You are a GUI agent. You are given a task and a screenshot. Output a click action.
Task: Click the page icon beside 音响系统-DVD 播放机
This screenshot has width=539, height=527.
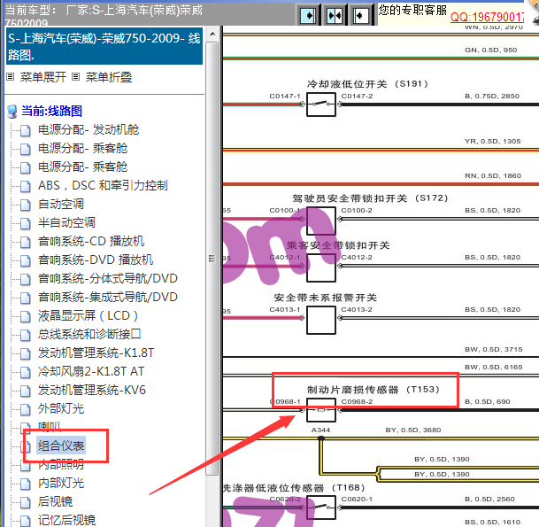[x=25, y=260]
